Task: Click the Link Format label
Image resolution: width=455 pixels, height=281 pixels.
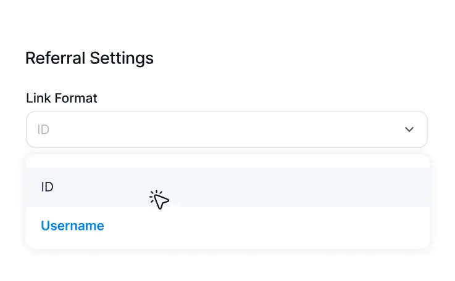Action: point(62,98)
